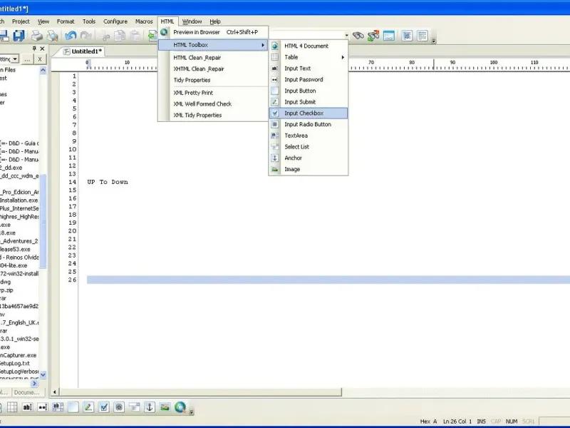Expand the HTML Toolbox submenu arrow
Viewport: 570px width, 428px height.
(x=262, y=45)
